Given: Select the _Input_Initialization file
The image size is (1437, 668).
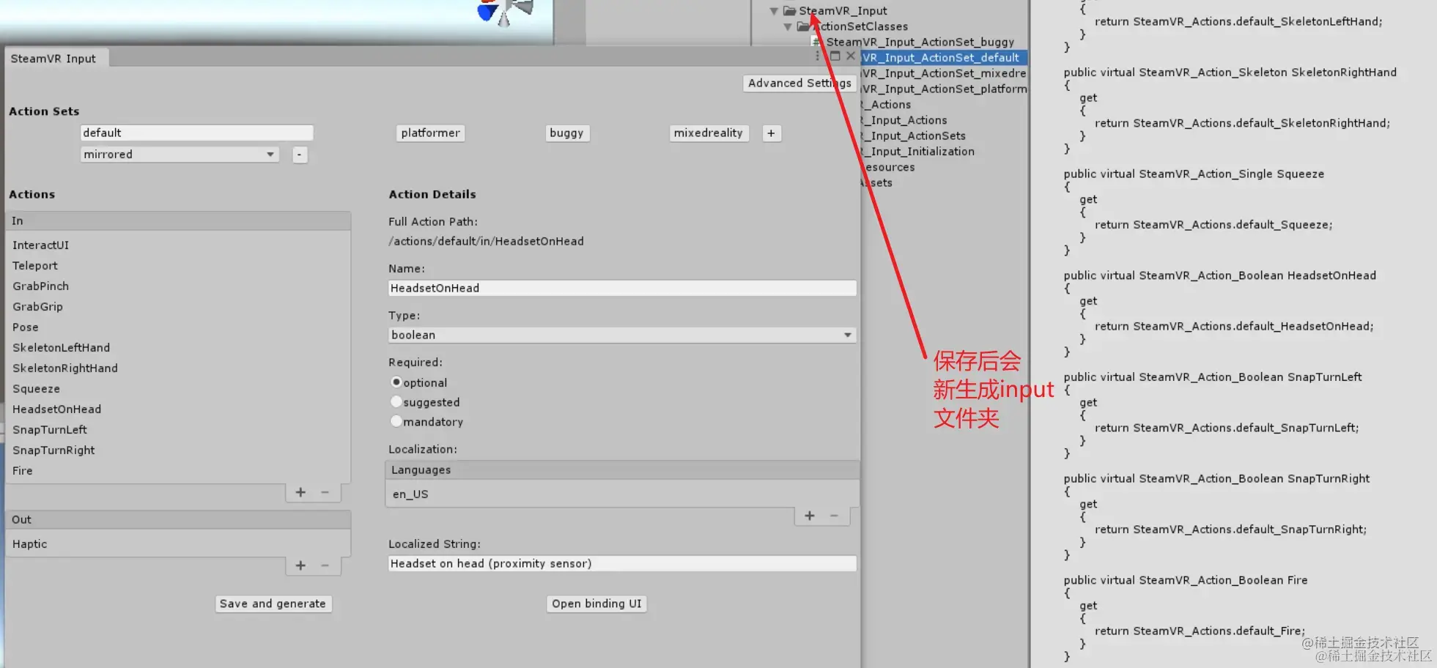Looking at the screenshot, I should coord(918,152).
